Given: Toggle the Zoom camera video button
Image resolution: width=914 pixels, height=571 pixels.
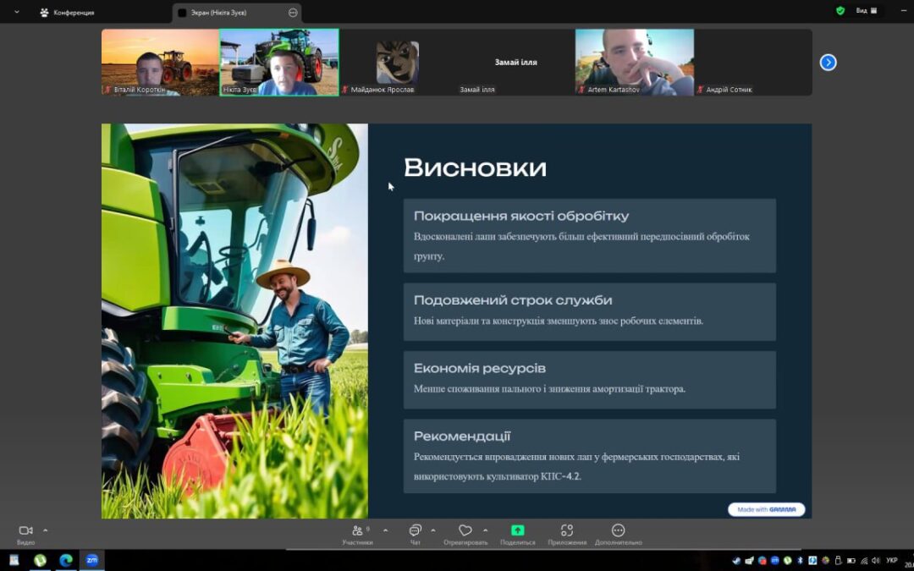Looking at the screenshot, I should click(x=25, y=531).
